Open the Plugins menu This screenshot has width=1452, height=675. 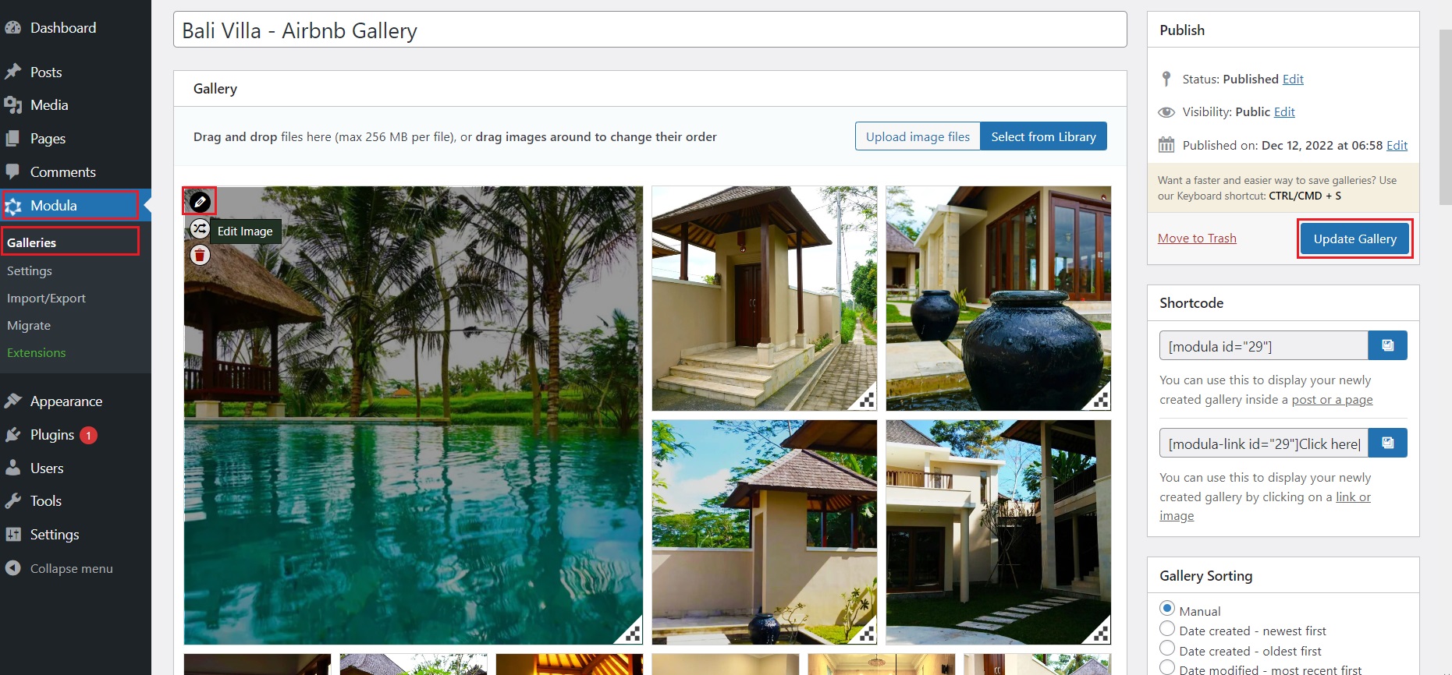coord(51,435)
